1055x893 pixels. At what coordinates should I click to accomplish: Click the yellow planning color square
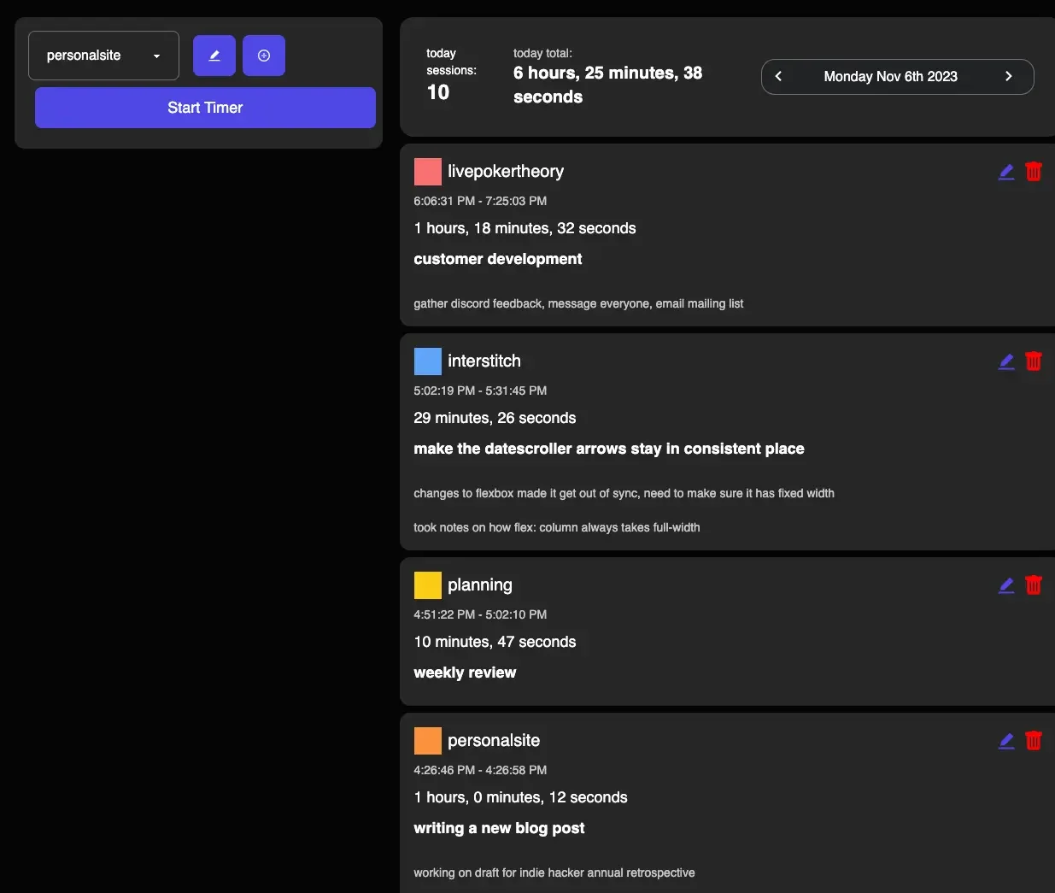coord(428,585)
